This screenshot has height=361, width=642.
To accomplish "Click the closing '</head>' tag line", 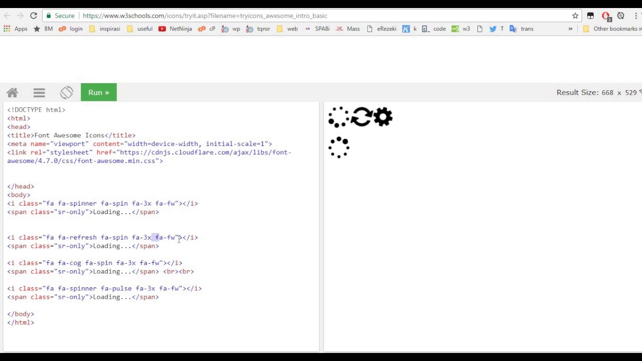I will (21, 187).
